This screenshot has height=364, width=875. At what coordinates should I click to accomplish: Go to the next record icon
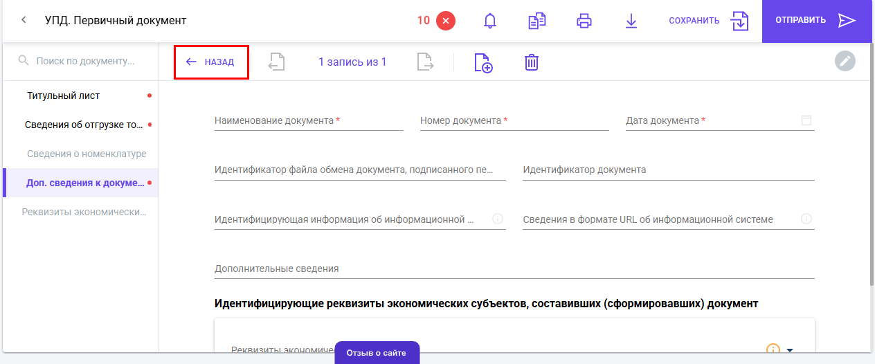(426, 62)
